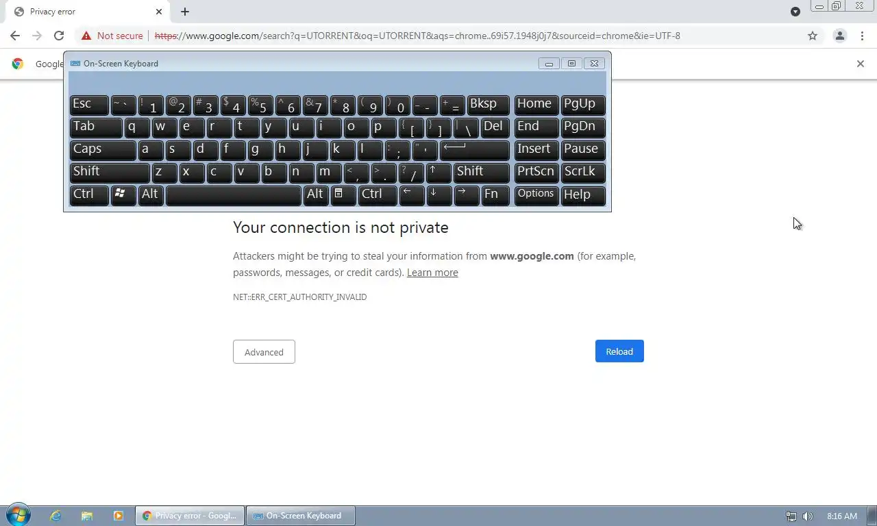This screenshot has width=877, height=526.
Task: Open the volume speaker tray icon
Action: click(807, 516)
